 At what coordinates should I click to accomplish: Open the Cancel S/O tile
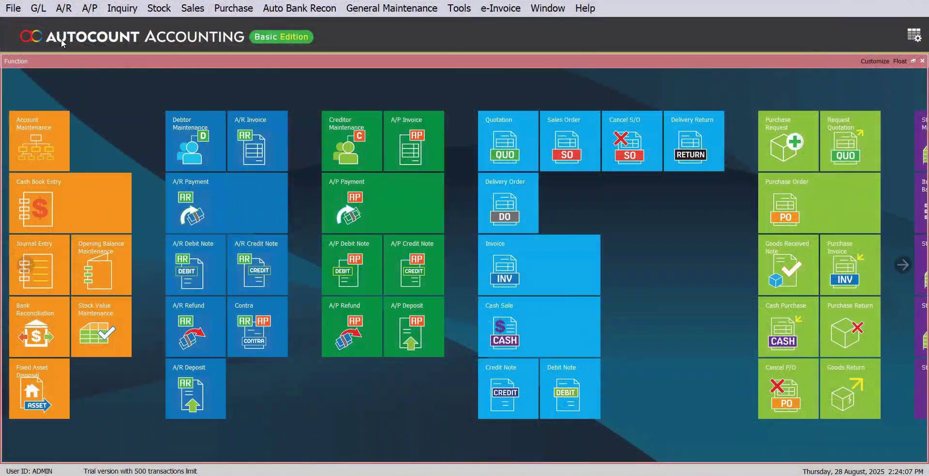[632, 141]
